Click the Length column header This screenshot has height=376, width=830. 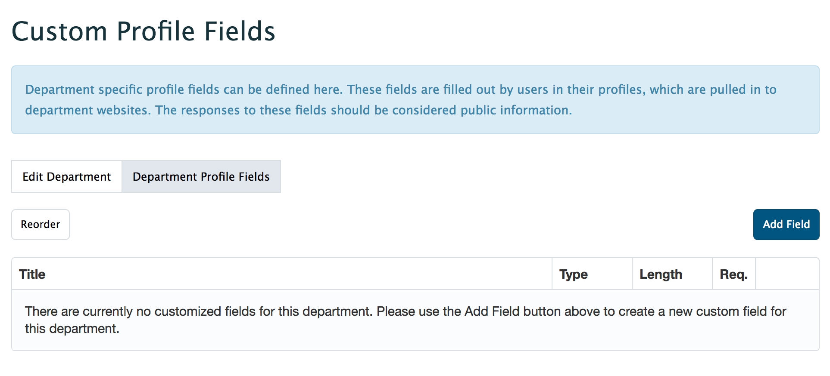tap(660, 274)
